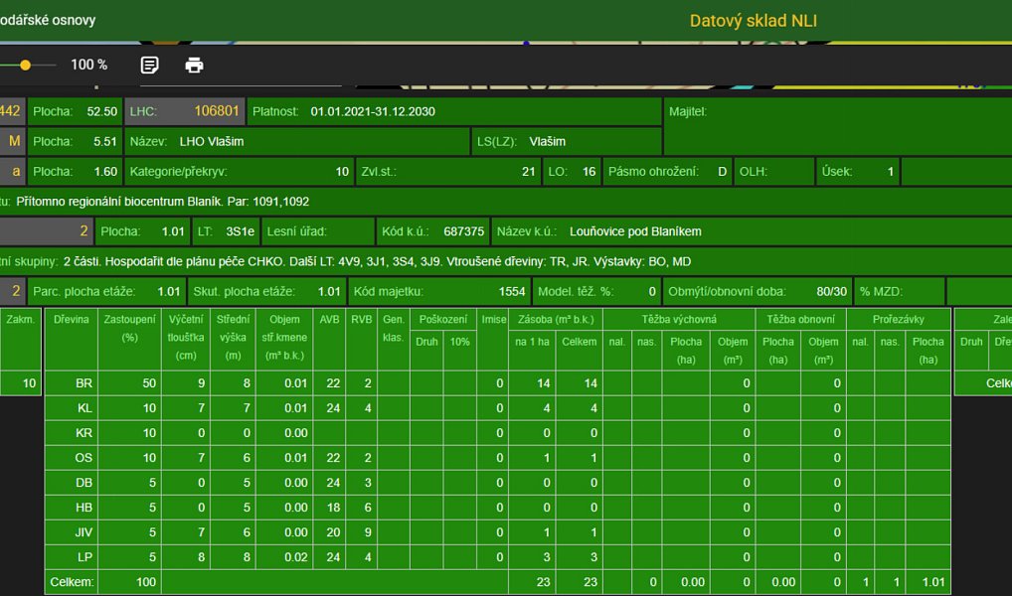Click the Zásoba (m³ b.k.) header
Image resolution: width=1012 pixels, height=596 pixels.
556,319
